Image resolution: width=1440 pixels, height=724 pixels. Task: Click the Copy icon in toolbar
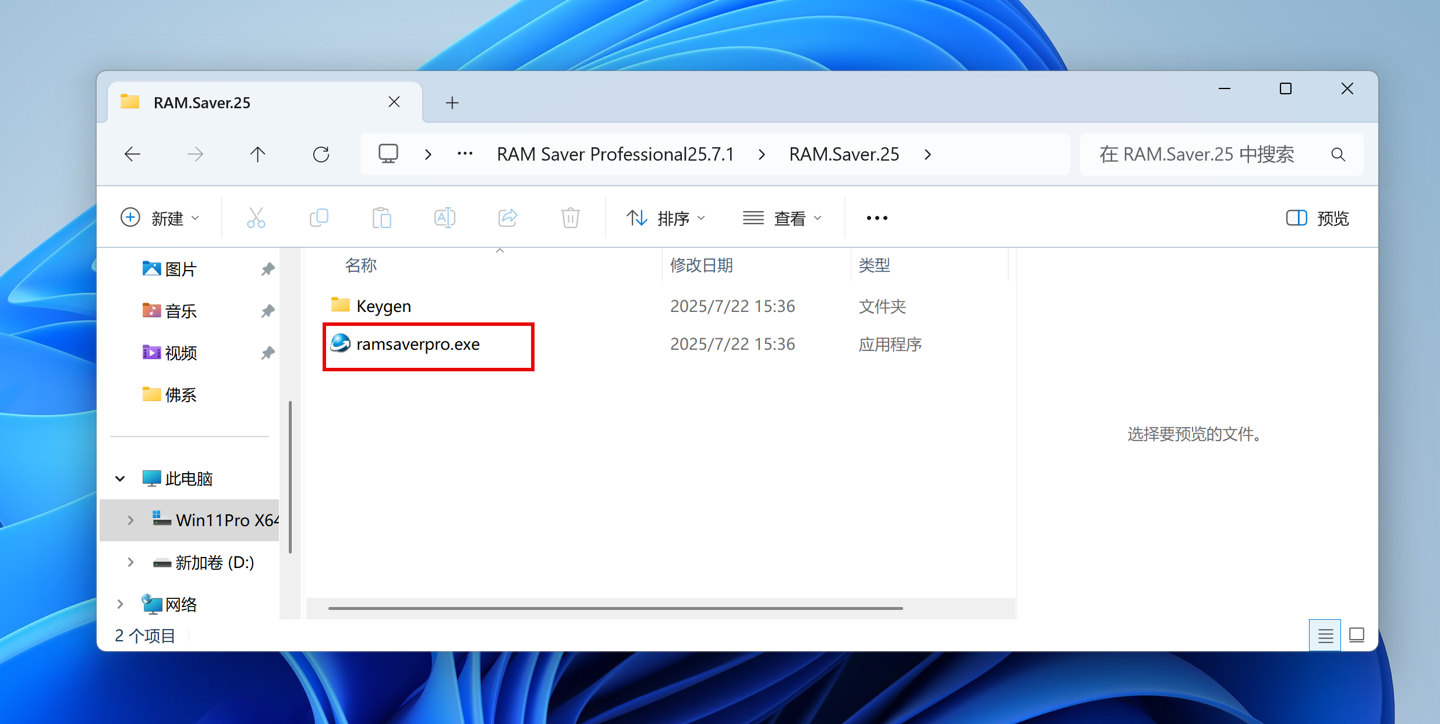pos(319,218)
